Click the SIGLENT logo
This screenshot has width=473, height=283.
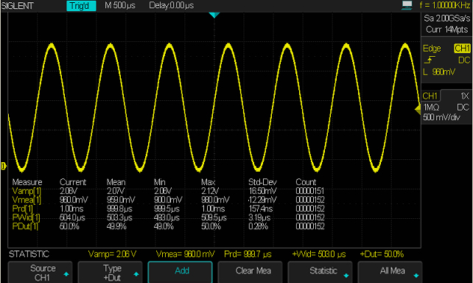click(18, 6)
